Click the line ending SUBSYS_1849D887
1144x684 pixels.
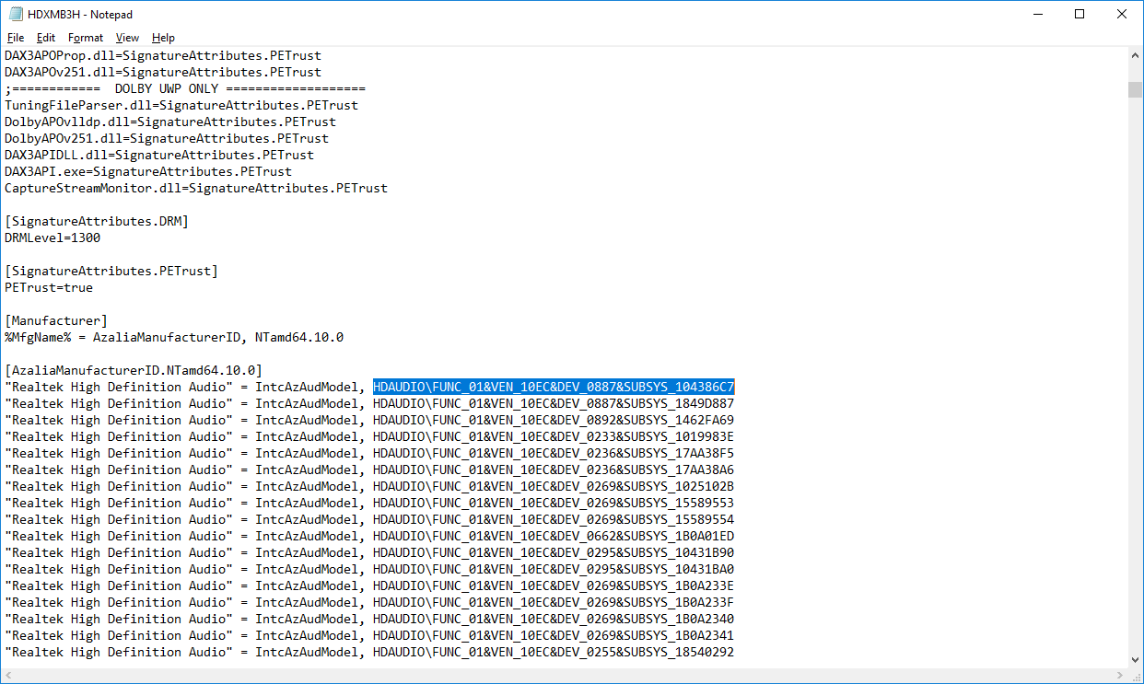[x=369, y=403]
